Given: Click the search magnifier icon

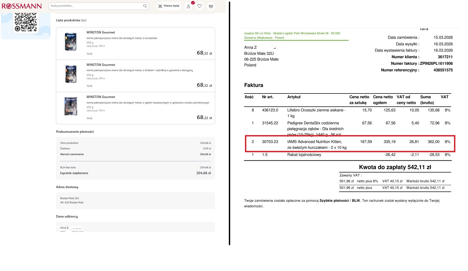Looking at the screenshot, I should click(145, 6).
